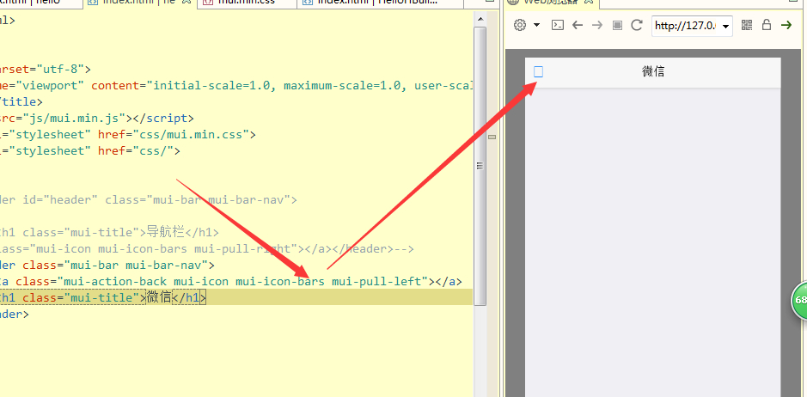Click the highlighted mui-title 微信 line
Image resolution: width=807 pixels, height=397 pixels.
click(x=236, y=297)
